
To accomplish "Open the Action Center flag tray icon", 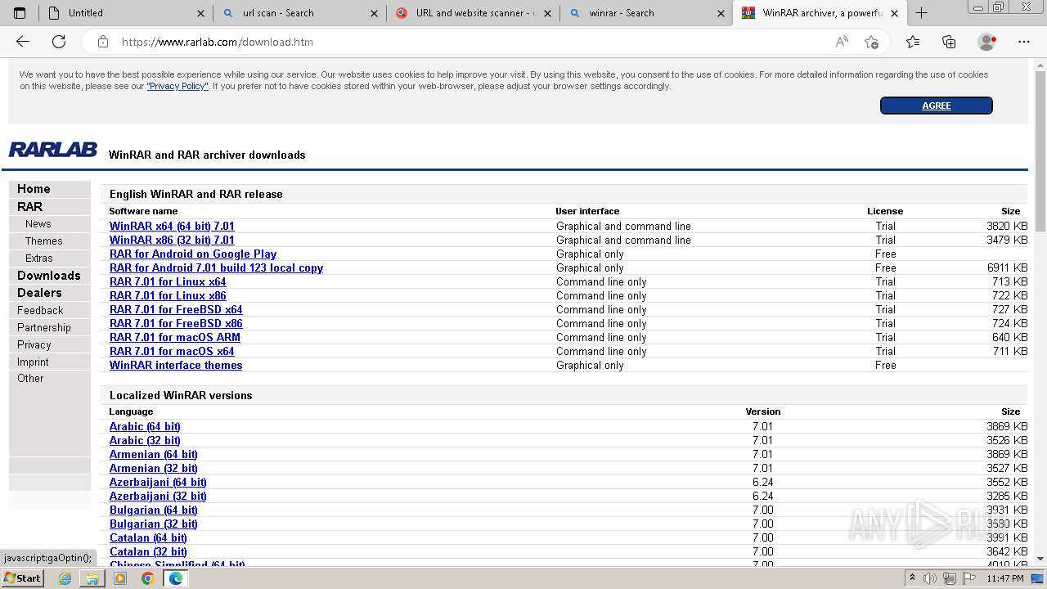I will [969, 578].
